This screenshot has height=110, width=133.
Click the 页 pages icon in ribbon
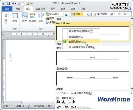(6, 15)
